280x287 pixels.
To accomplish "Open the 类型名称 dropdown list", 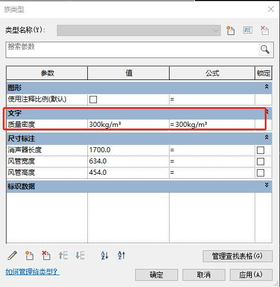I will (x=139, y=30).
